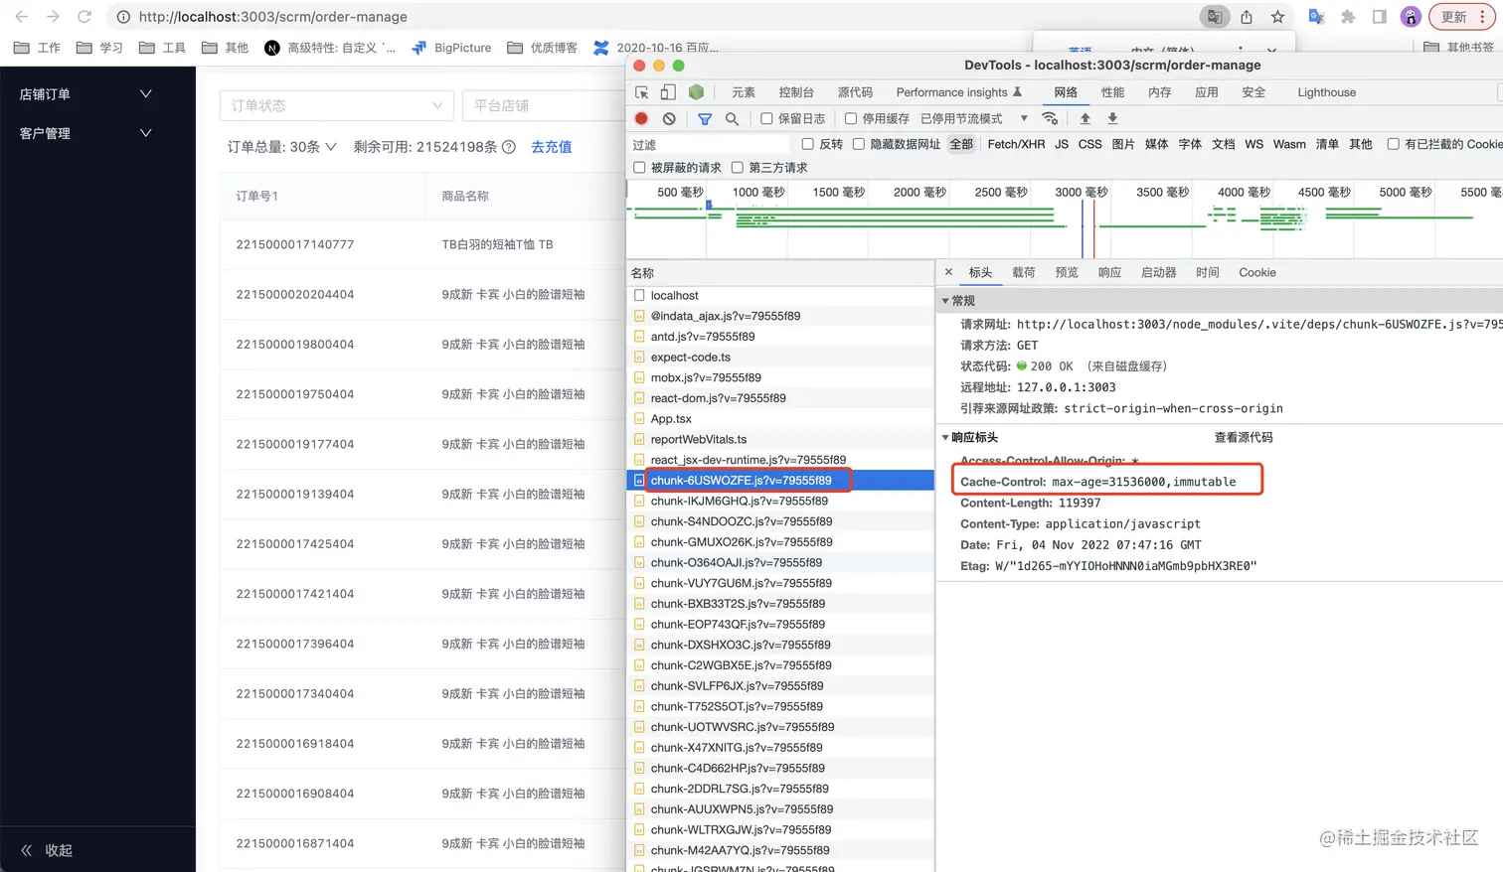Open the Google Translate extension icon
Screen dimensions: 1503x872
1316,17
